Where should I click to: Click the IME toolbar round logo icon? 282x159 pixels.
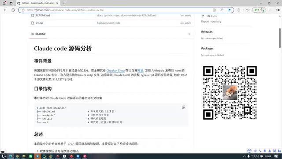(x=249, y=151)
